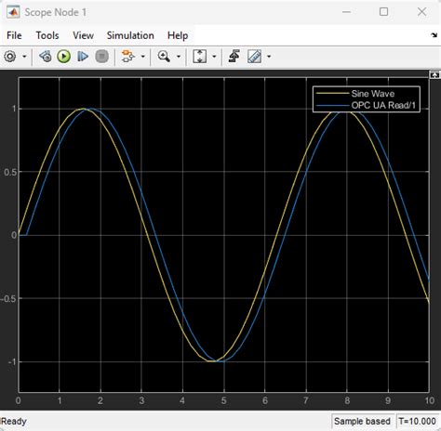
Task: Click the maximize axes icon at plot corner
Action: [x=434, y=75]
